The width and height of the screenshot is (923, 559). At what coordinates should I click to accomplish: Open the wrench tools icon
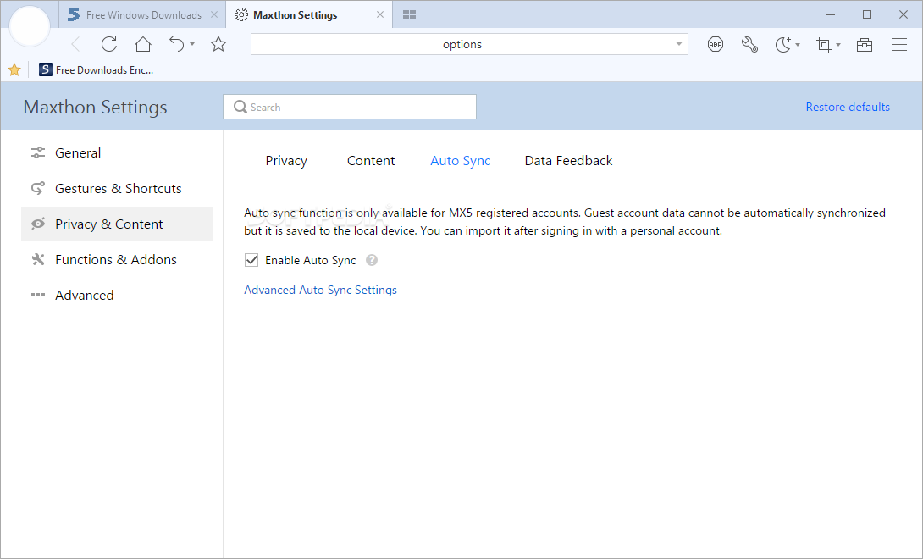[749, 44]
